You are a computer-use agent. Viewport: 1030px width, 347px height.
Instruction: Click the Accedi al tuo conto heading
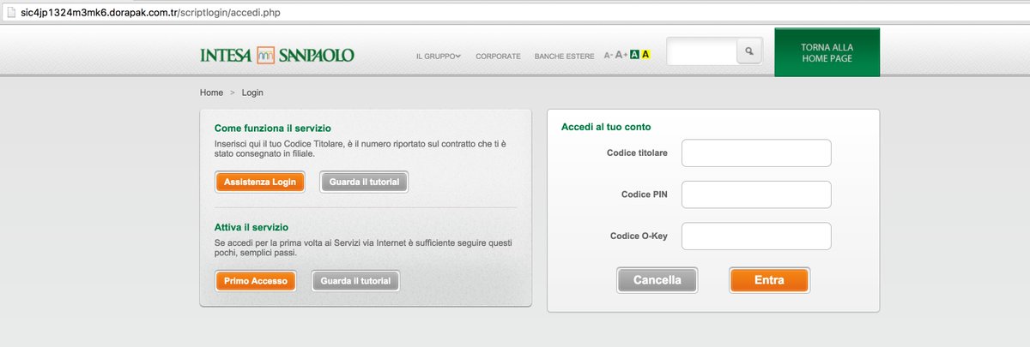click(x=606, y=127)
